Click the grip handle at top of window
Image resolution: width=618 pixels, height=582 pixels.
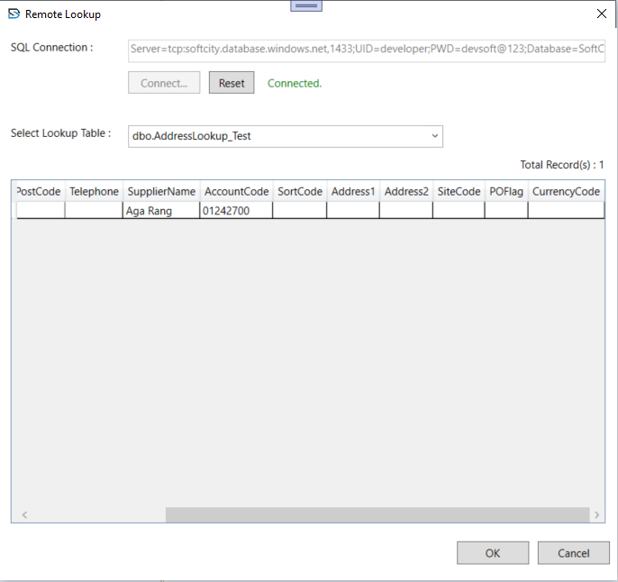coord(306,5)
